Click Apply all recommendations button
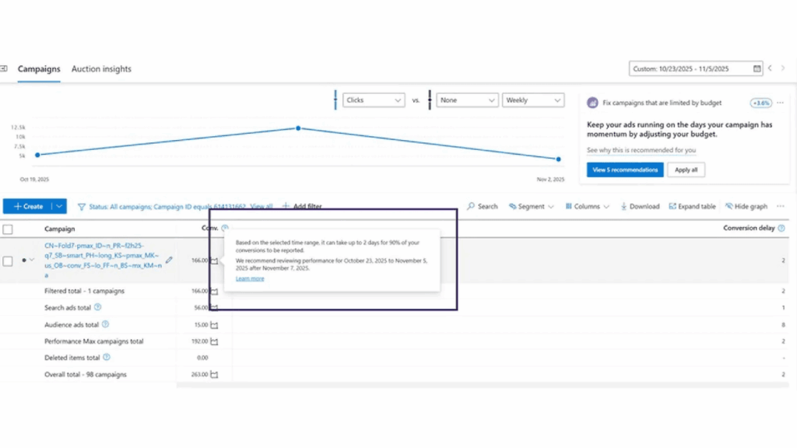 [x=686, y=170]
